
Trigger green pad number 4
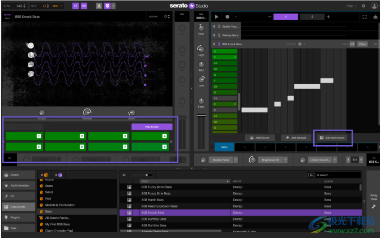pos(150,136)
